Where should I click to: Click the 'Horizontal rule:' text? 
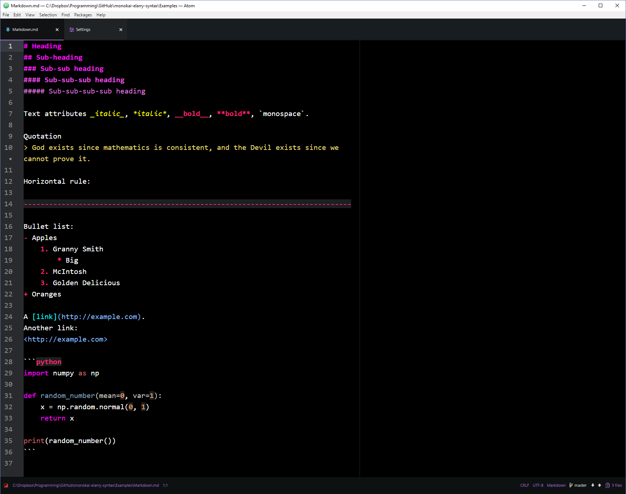(x=57, y=182)
